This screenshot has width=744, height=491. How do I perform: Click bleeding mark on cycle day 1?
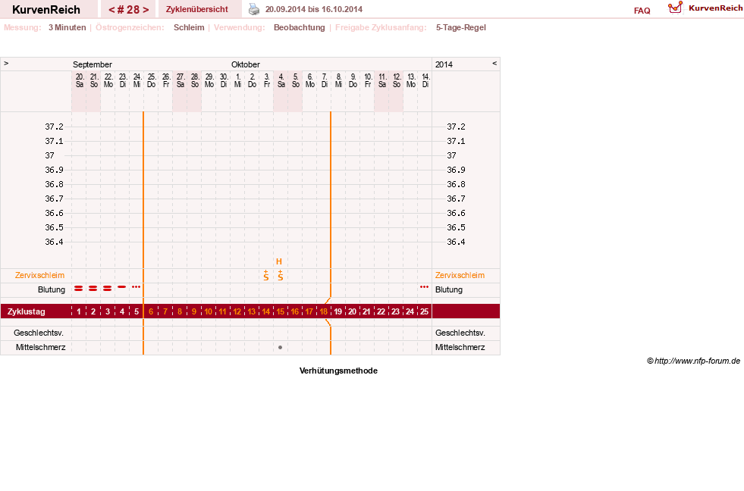(x=79, y=288)
